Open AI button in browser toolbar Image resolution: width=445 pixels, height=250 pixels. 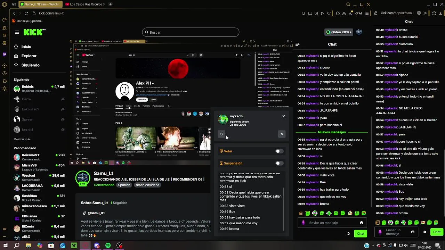click(359, 13)
